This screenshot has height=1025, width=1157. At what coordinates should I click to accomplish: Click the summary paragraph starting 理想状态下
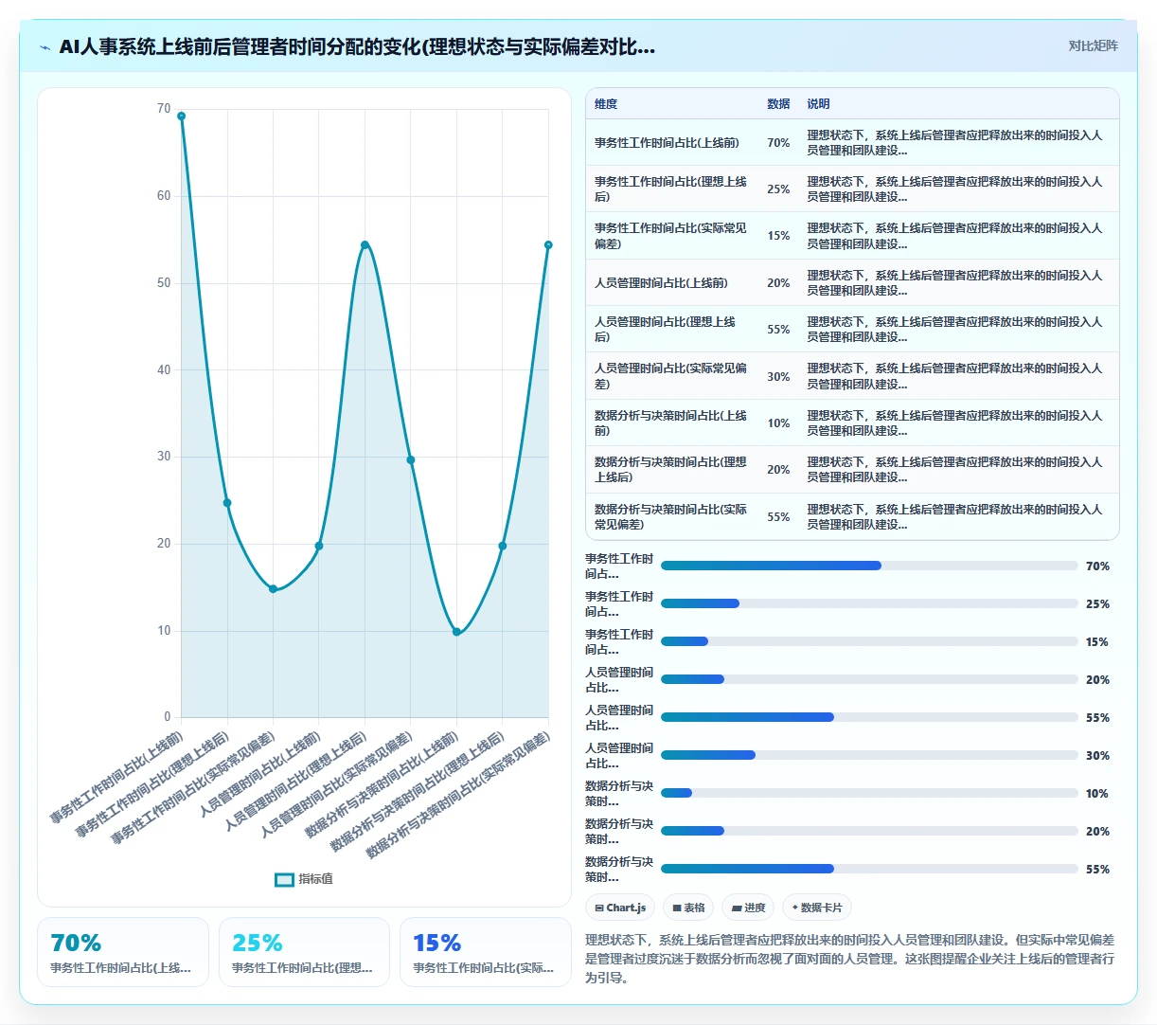pyautogui.click(x=850, y=959)
